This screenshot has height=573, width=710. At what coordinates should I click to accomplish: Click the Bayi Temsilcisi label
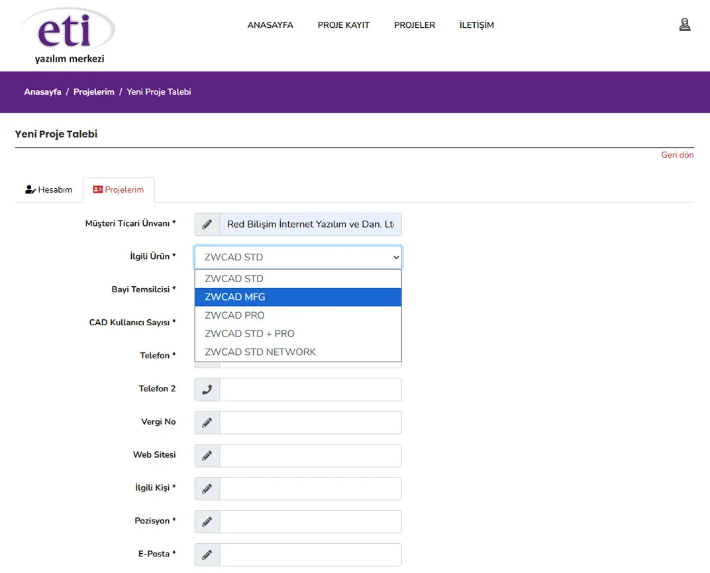pos(144,289)
